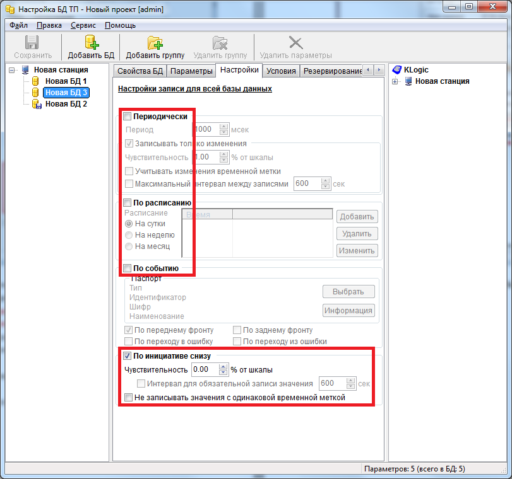
Task: Uncheck По инициативе снизу checkbox
Action: pyautogui.click(x=127, y=356)
